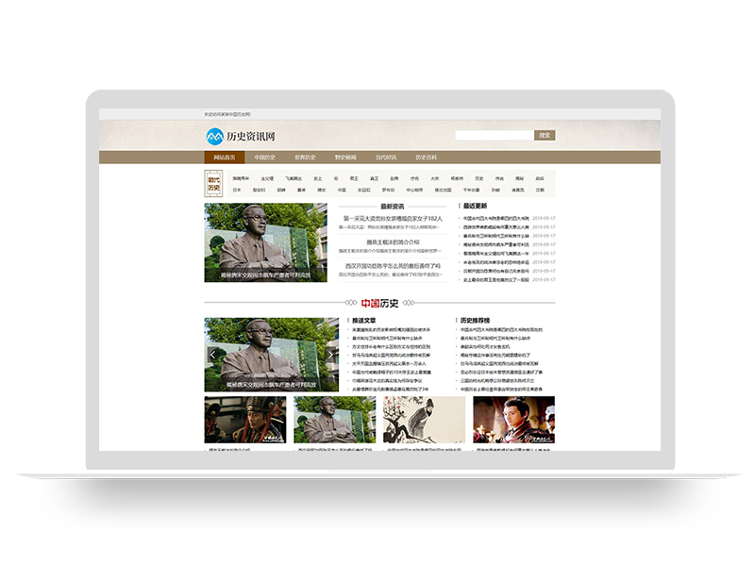Click the 搜索 search button
Image resolution: width=755 pixels, height=566 pixels.
pyautogui.click(x=545, y=136)
